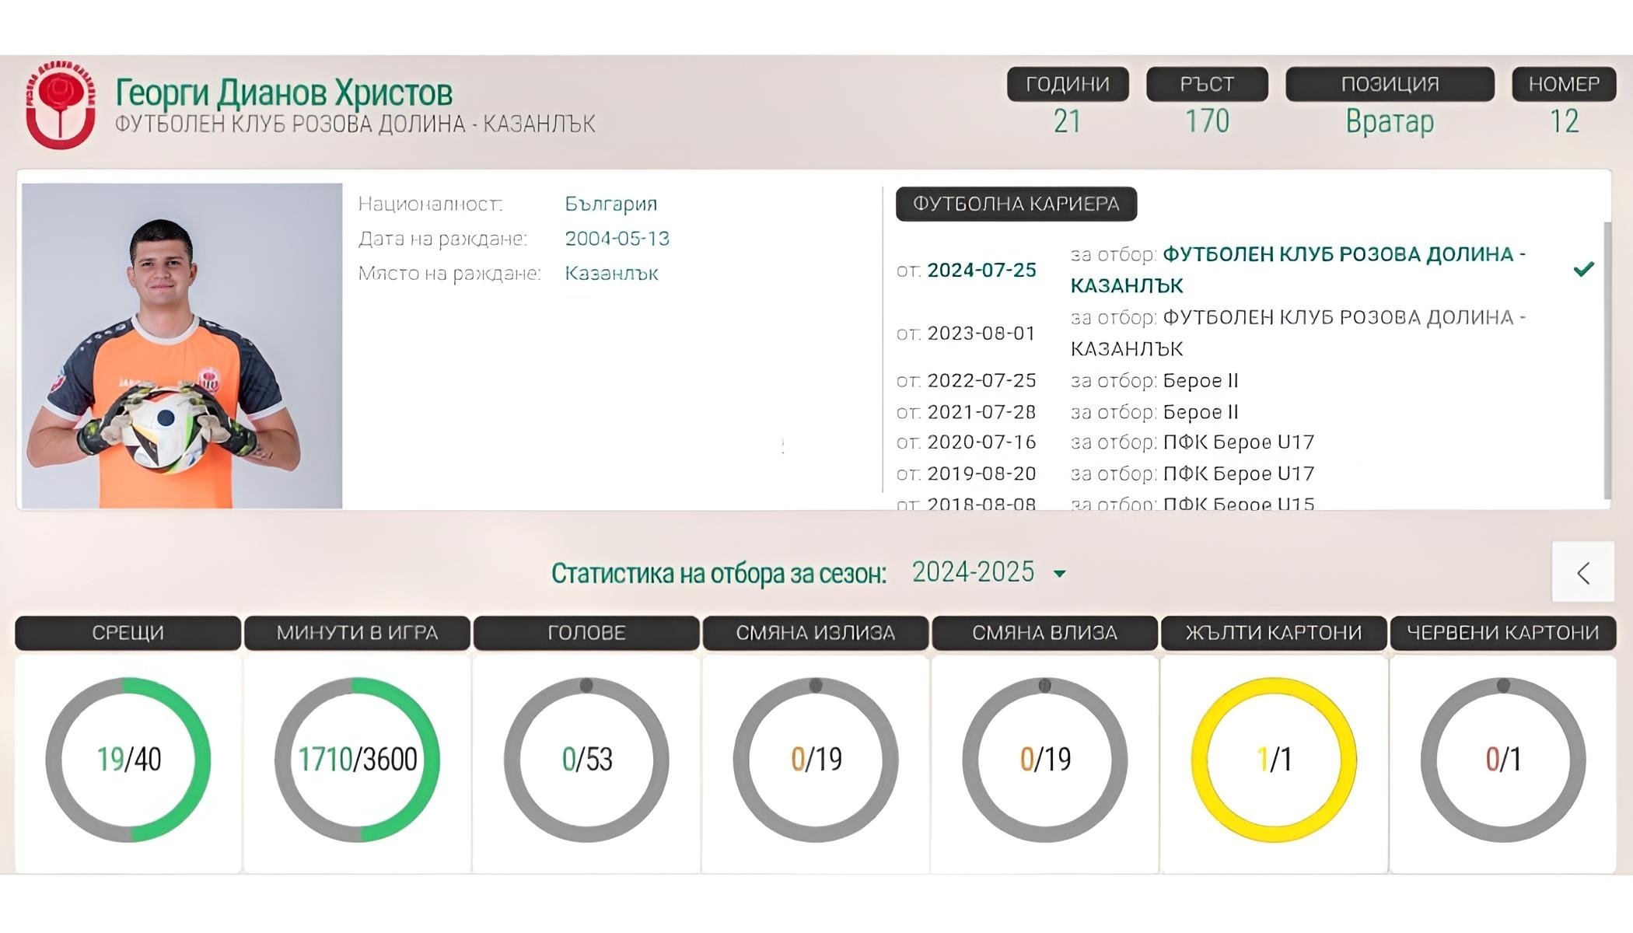
Task: Click the ГОЛОВЕ stat header
Action: (586, 633)
